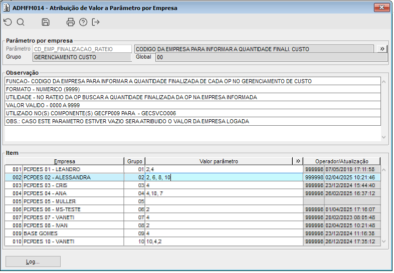The width and height of the screenshot is (394, 273).
Task: Click grupo cell 02 in ALESSANDRA row
Action: click(135, 177)
